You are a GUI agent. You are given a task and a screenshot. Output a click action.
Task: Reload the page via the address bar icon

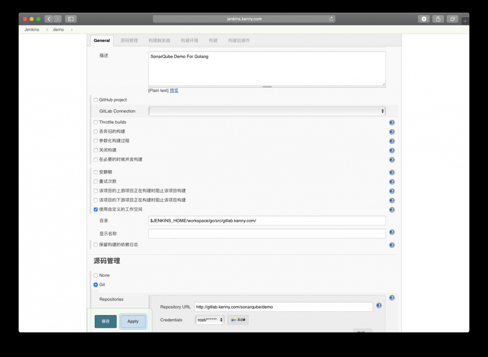331,19
